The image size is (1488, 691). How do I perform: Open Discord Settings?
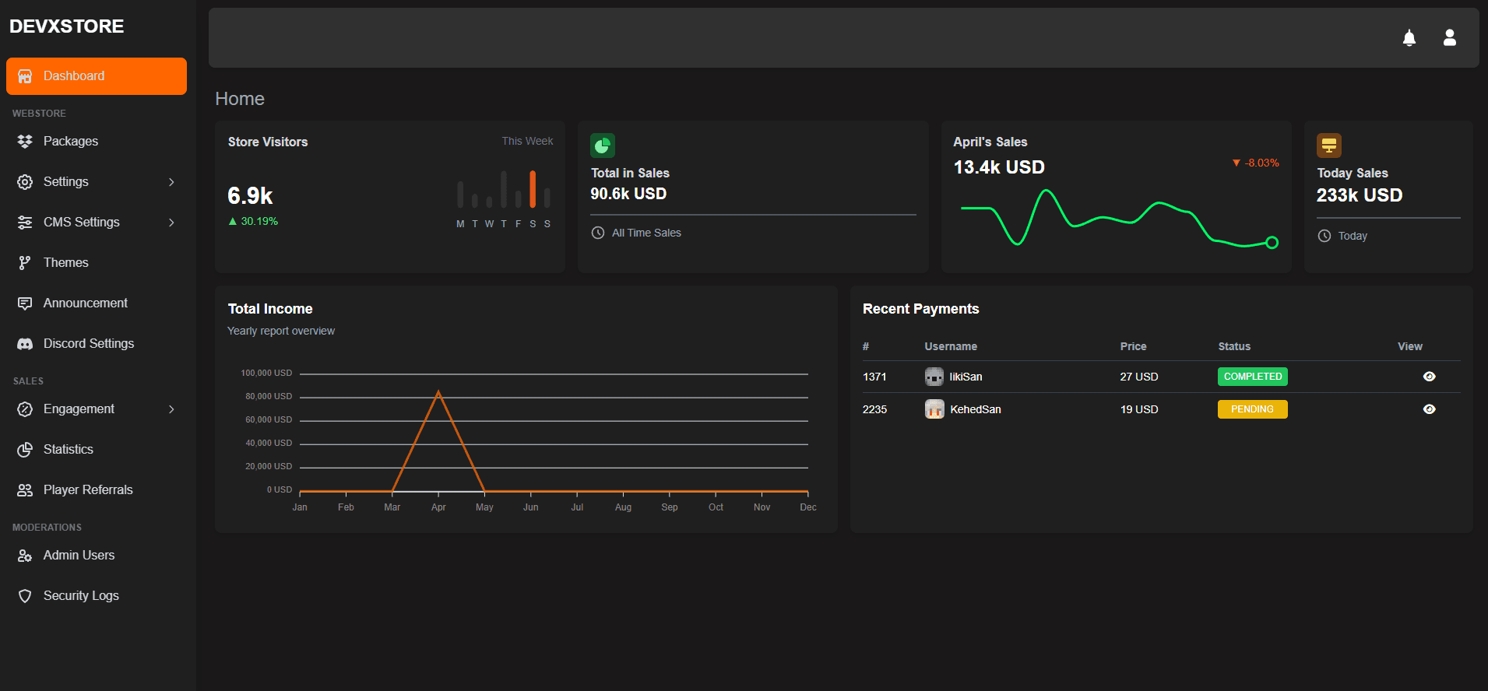tap(97, 344)
